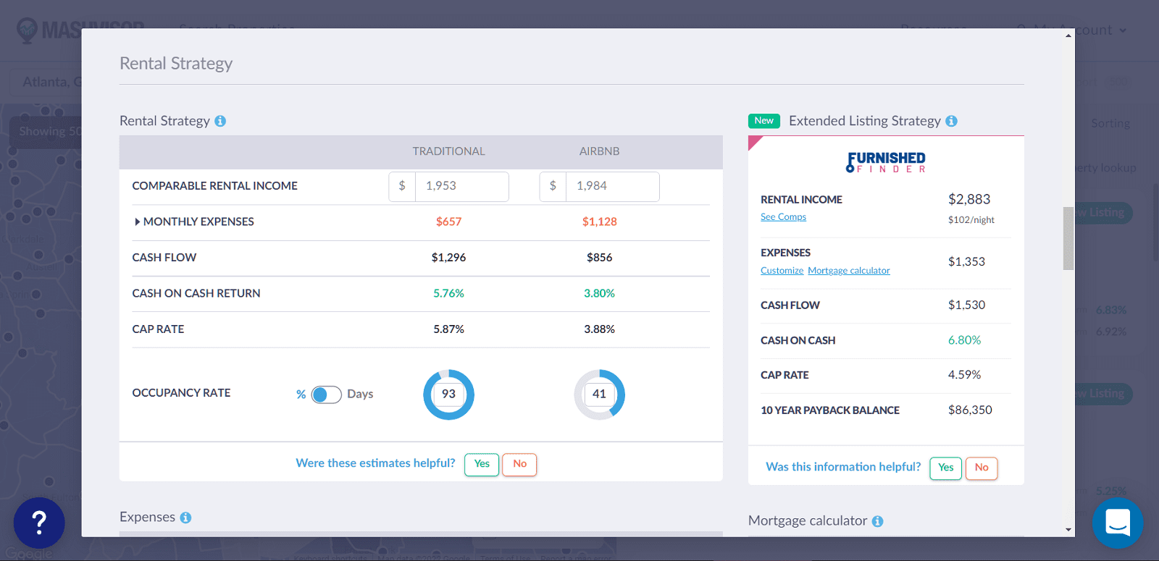Click the Furnished Finder expenses value $1,353
This screenshot has height=561, width=1159.
[966, 261]
